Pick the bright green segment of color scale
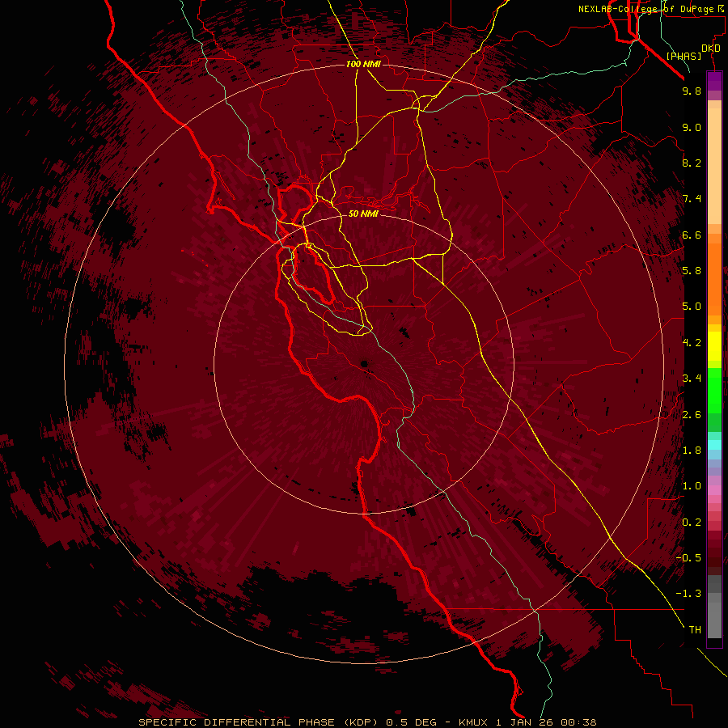This screenshot has height=728, width=728. [714, 391]
